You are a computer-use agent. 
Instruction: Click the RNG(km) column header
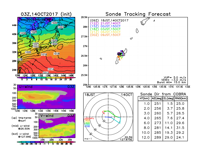tap(181, 98)
